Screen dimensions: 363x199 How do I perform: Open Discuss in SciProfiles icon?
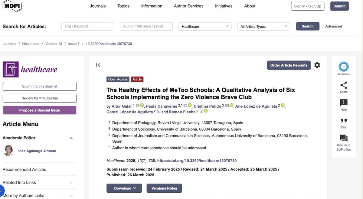(344, 139)
